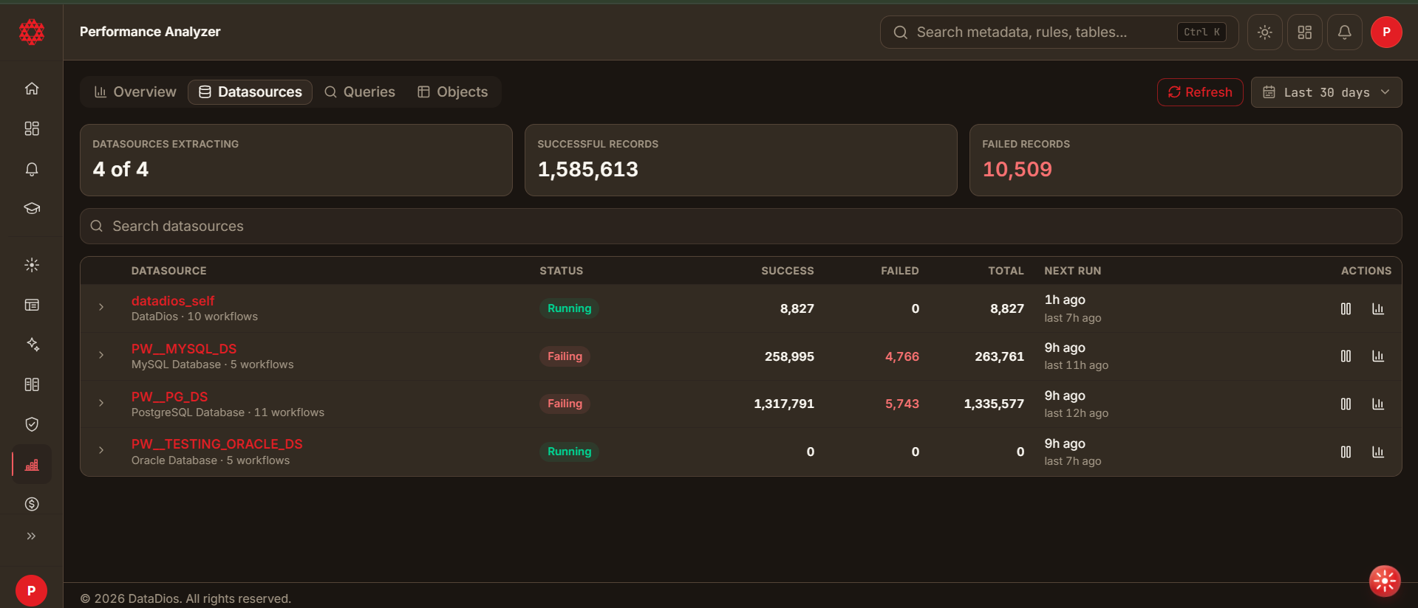The width and height of the screenshot is (1418, 608).
Task: Open the Home icon in sidebar
Action: pos(32,89)
